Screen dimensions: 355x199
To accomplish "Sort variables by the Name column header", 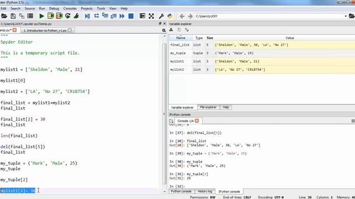I will click(181, 38).
